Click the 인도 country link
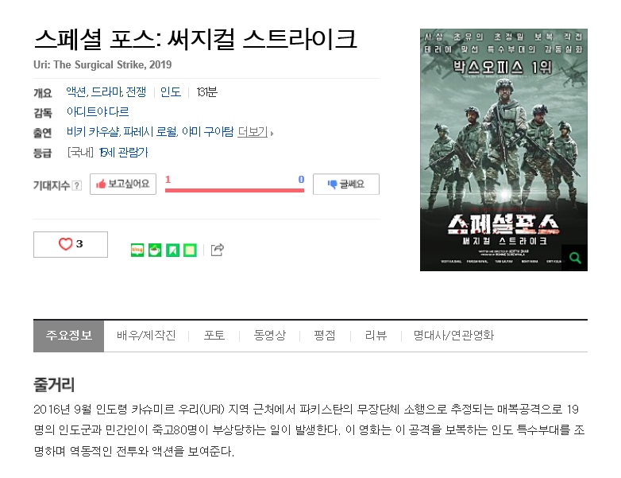 point(171,92)
